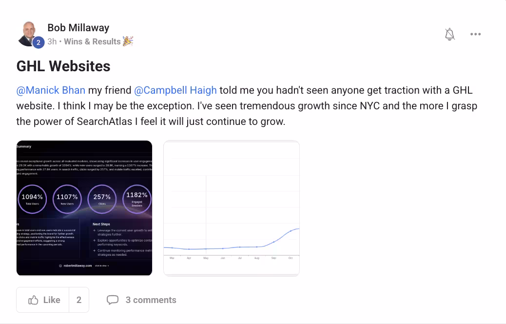Click the thumbs-up Like icon
The width and height of the screenshot is (506, 324).
pyautogui.click(x=33, y=300)
